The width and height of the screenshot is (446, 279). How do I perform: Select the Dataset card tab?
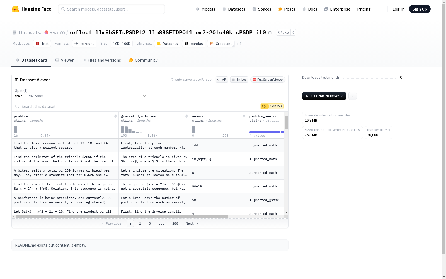click(31, 60)
